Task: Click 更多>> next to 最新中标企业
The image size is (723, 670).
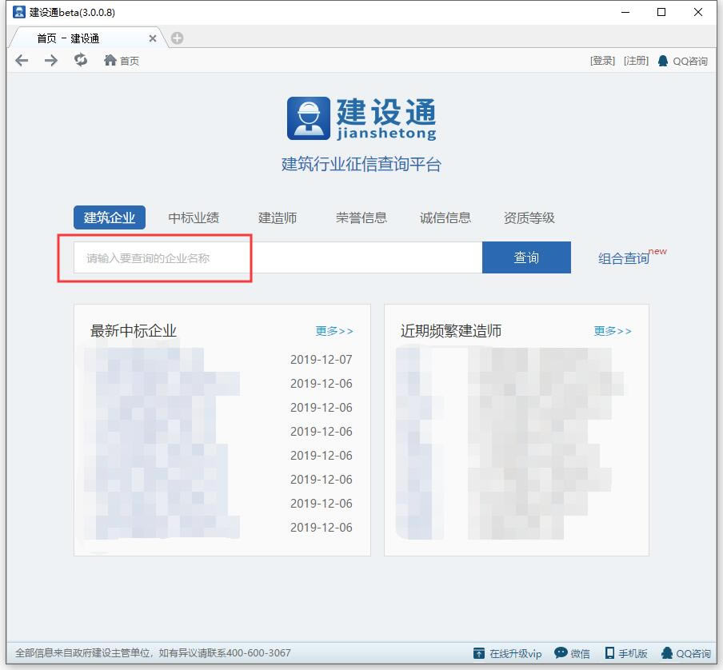Action: coord(334,331)
